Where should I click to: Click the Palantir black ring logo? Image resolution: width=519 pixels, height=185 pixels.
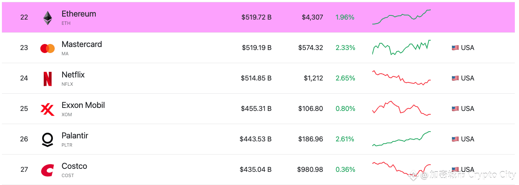click(48, 140)
